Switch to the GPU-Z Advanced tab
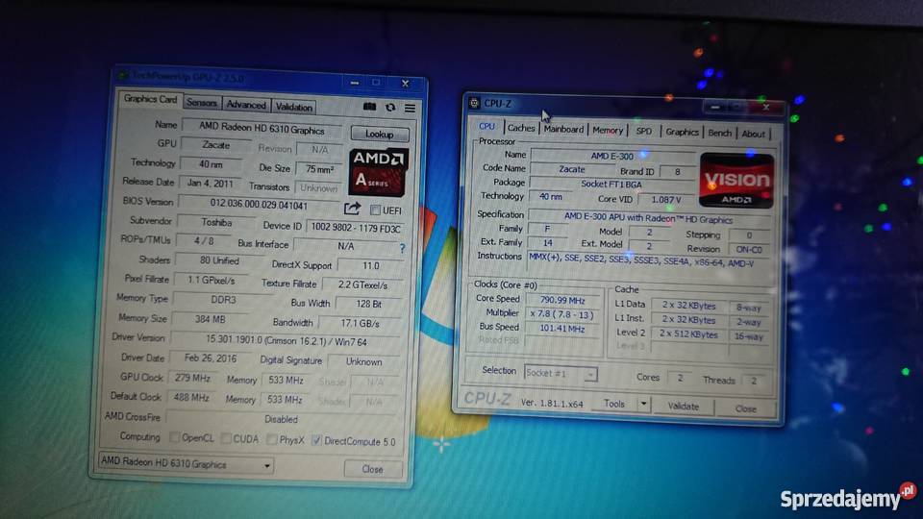The height and width of the screenshot is (519, 923). pos(246,104)
